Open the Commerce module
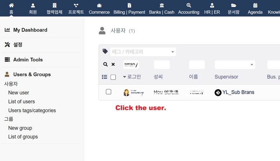 click(x=99, y=8)
